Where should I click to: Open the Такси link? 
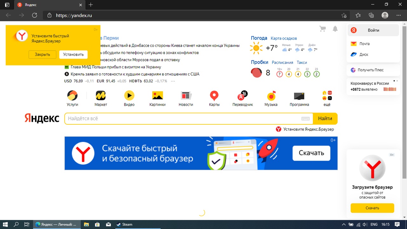[302, 63]
